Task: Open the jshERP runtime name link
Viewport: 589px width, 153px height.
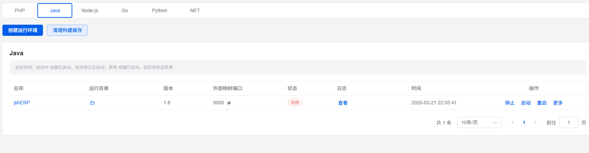Action: (x=22, y=103)
